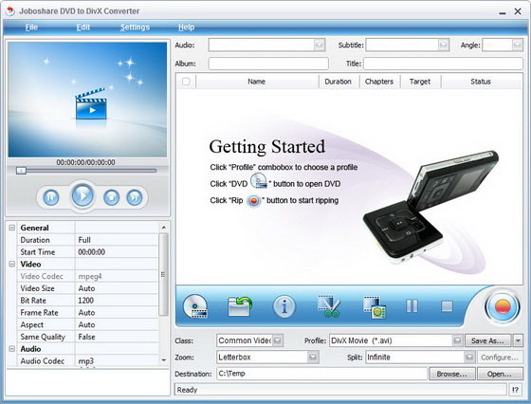
Task: Click the Configure... button
Action: (x=500, y=357)
